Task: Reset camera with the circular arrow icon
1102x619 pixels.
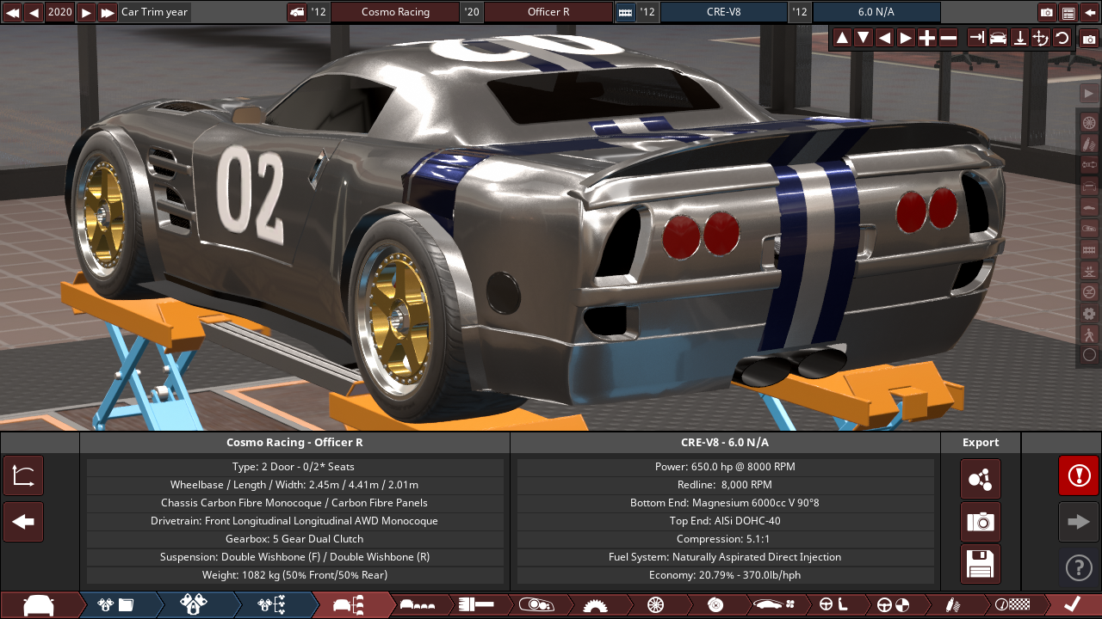Action: pyautogui.click(x=1062, y=38)
